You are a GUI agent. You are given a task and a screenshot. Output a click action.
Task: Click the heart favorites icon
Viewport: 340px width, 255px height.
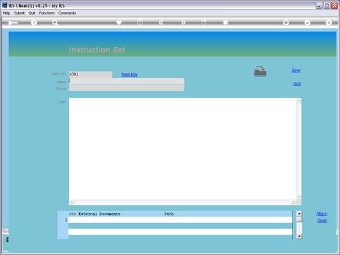click(119, 22)
